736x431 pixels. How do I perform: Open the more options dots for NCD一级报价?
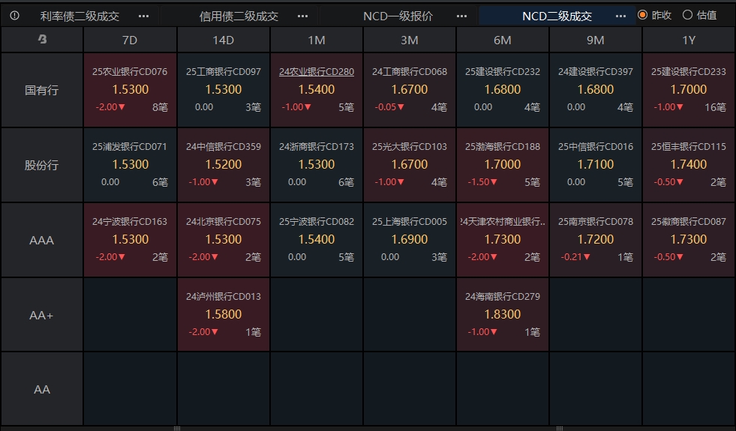pos(462,16)
